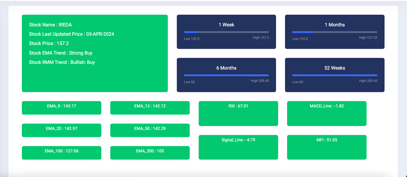Click the EMA_200 : 105 tile
This screenshot has width=407, height=177.
click(x=150, y=153)
